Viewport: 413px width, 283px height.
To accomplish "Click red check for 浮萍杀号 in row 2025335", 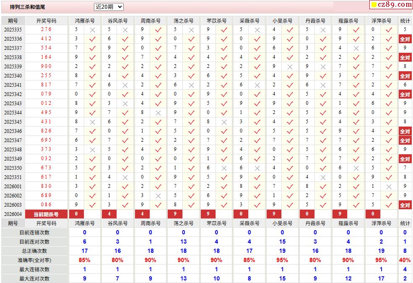I will [x=389, y=30].
